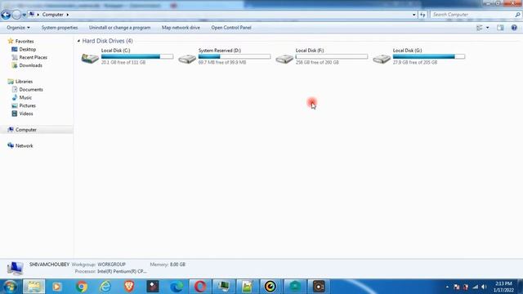The width and height of the screenshot is (523, 294).
Task: Select Favorites in navigation pane
Action: point(25,42)
